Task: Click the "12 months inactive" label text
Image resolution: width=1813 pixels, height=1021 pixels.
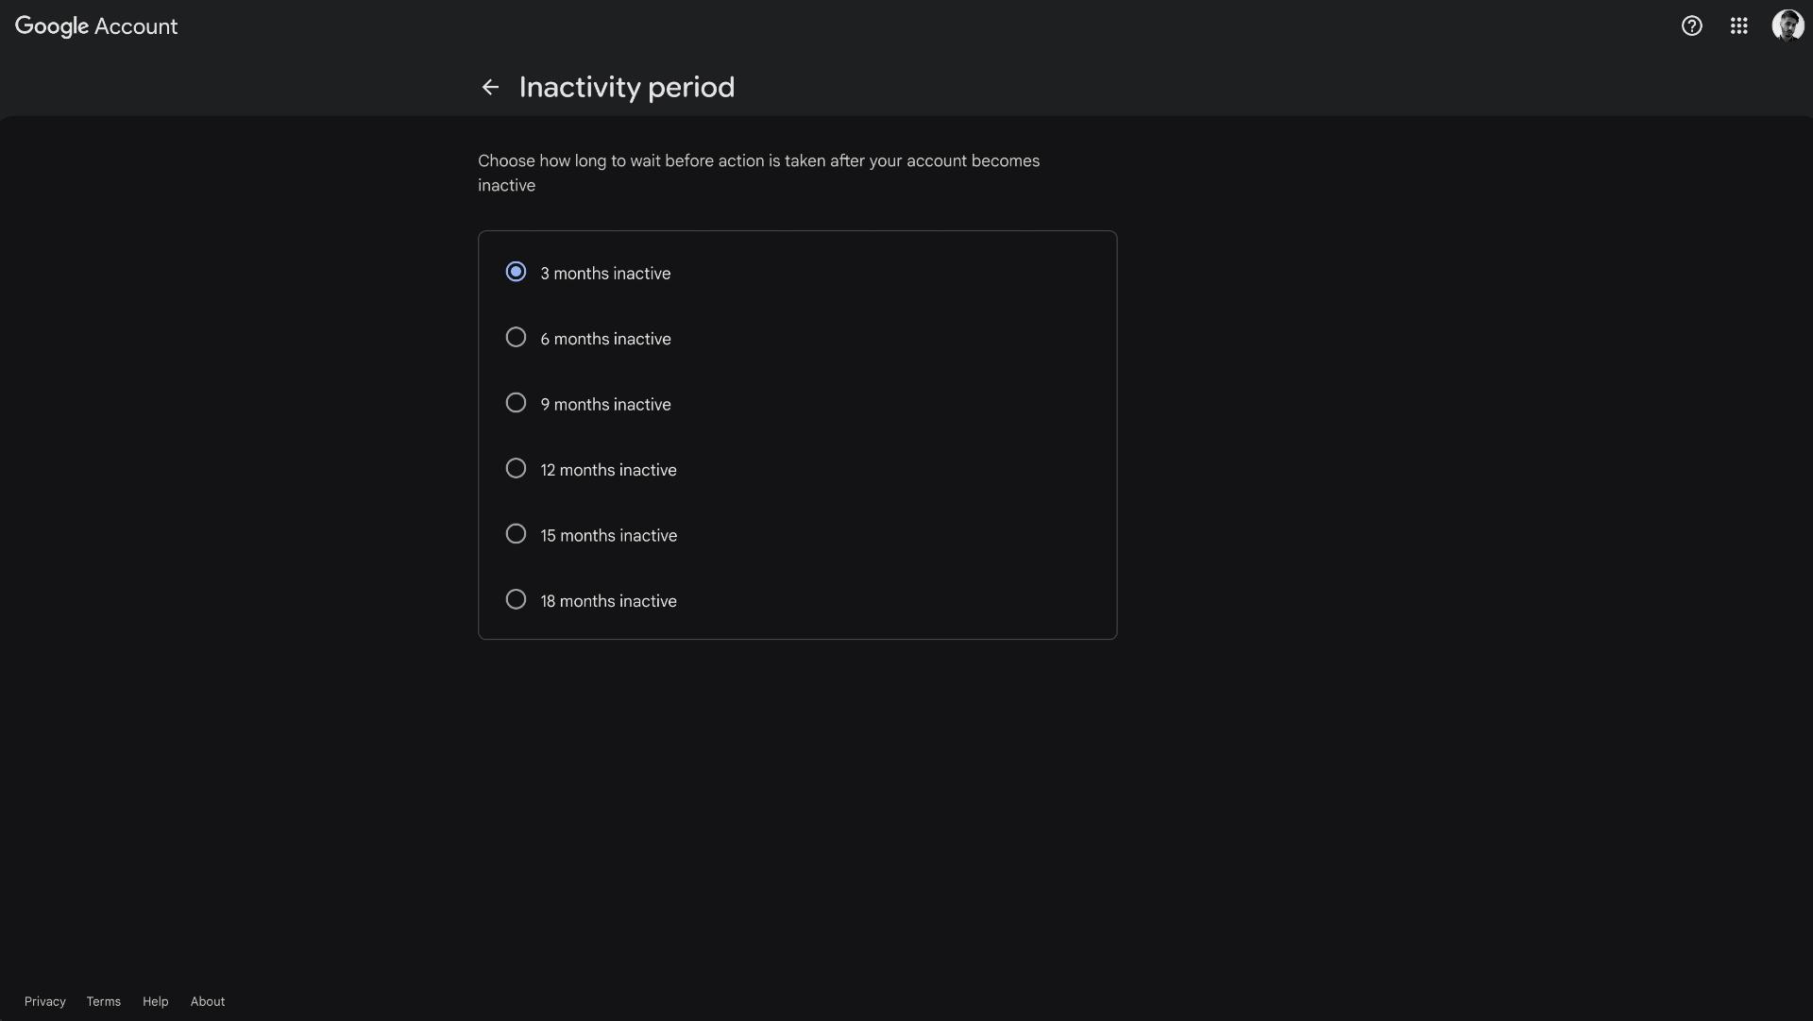Action: pyautogui.click(x=608, y=470)
